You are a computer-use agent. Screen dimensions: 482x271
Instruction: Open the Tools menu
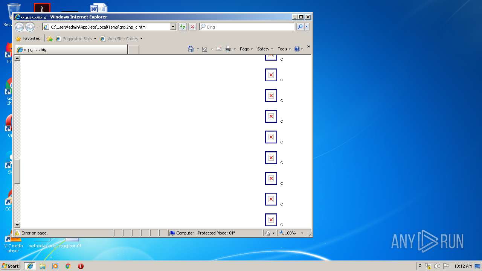tap(284, 49)
